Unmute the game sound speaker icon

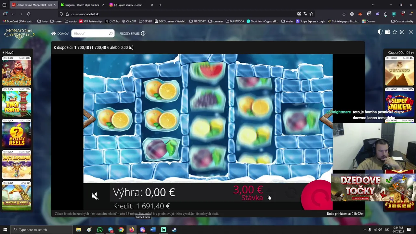[95, 196]
